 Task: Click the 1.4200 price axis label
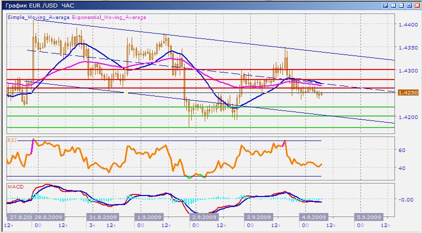tap(409, 117)
